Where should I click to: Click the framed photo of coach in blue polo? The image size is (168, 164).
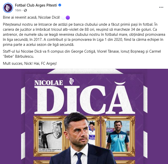(x=118, y=136)
